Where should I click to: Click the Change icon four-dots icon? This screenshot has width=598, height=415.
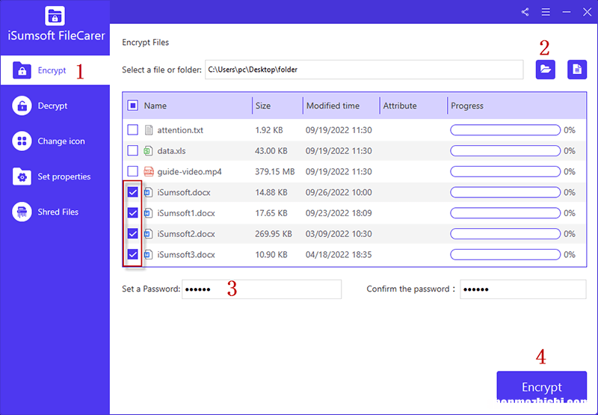(x=22, y=141)
